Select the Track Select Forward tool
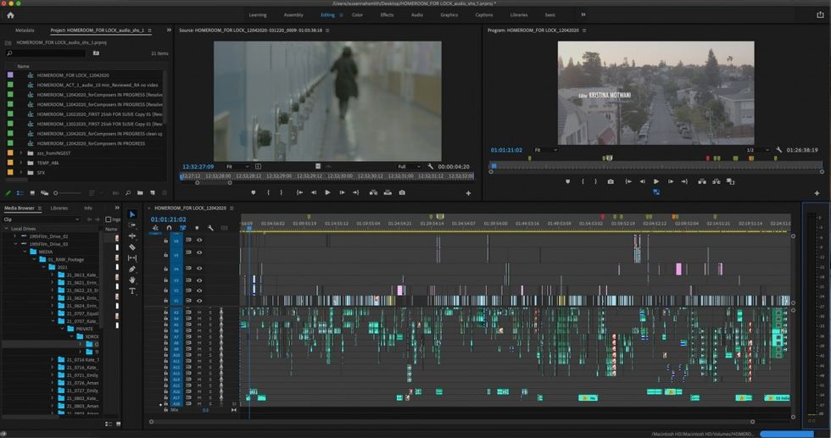Viewport: 831px width, 438px height. click(x=132, y=225)
